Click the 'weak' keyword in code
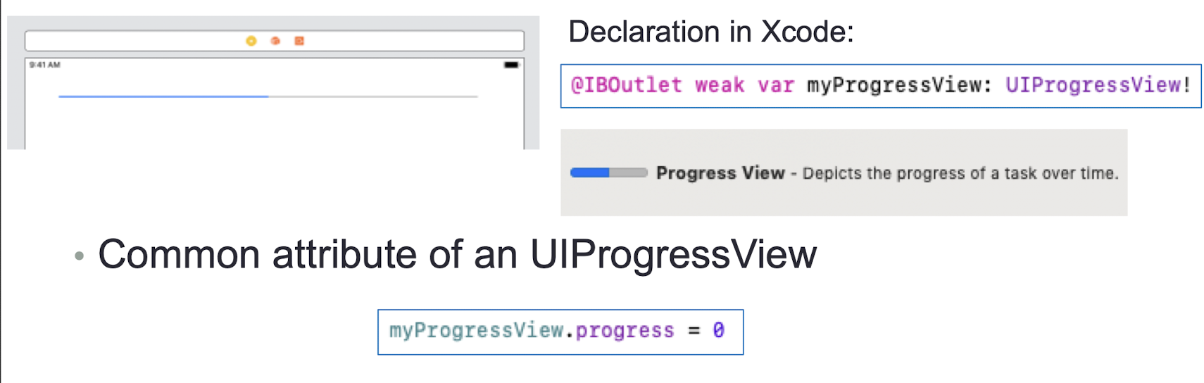The height and width of the screenshot is (383, 1204). (720, 85)
